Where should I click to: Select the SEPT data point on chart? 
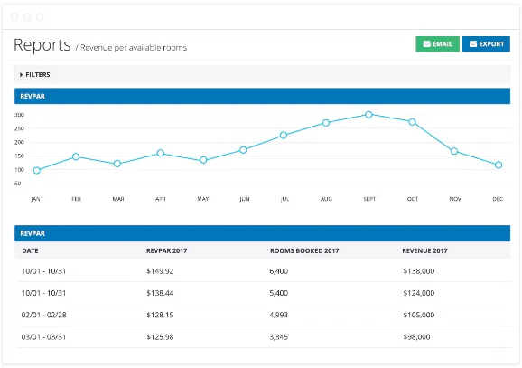(368, 115)
